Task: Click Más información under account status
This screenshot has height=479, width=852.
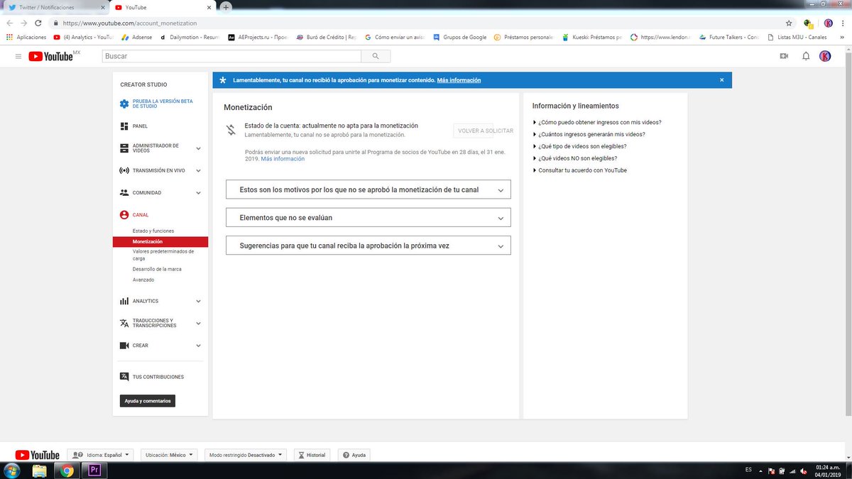Action: pos(283,159)
